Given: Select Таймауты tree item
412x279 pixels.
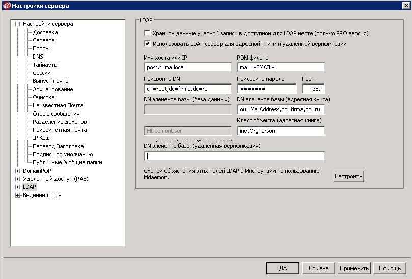Looking at the screenshot, I should (x=45, y=65).
